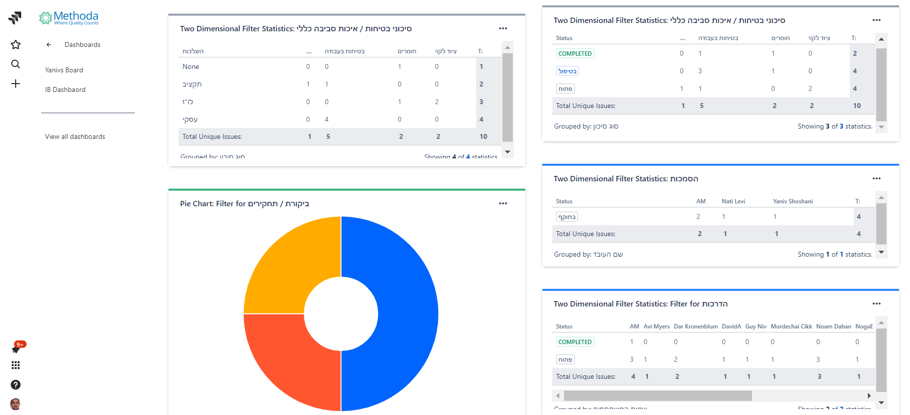Open Starred and recent star icon

pyautogui.click(x=16, y=45)
